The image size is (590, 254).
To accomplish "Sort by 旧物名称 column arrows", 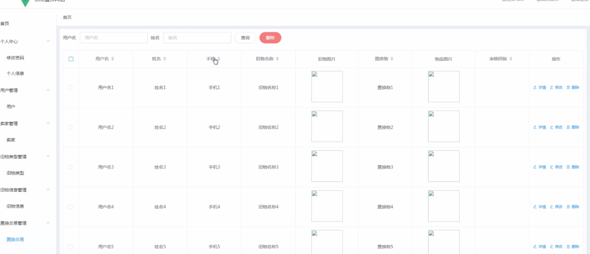I will click(x=277, y=59).
